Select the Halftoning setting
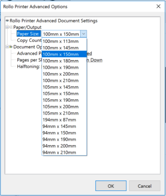Screen dimensions: 166x196 29,66
